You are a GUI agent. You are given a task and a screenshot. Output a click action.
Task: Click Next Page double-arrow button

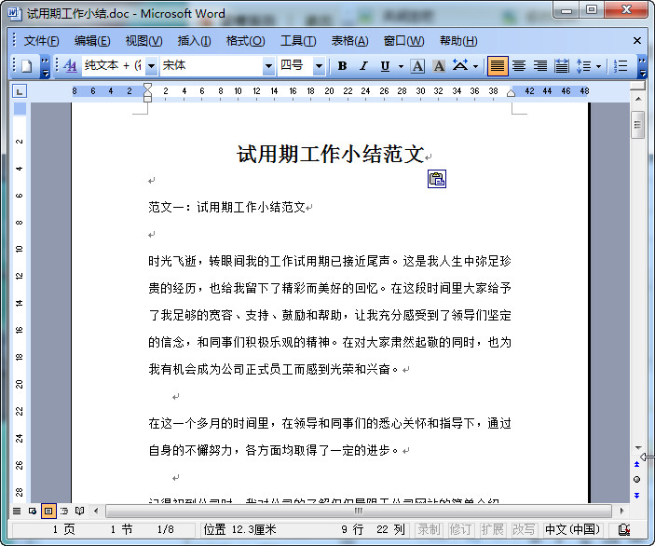click(x=637, y=496)
